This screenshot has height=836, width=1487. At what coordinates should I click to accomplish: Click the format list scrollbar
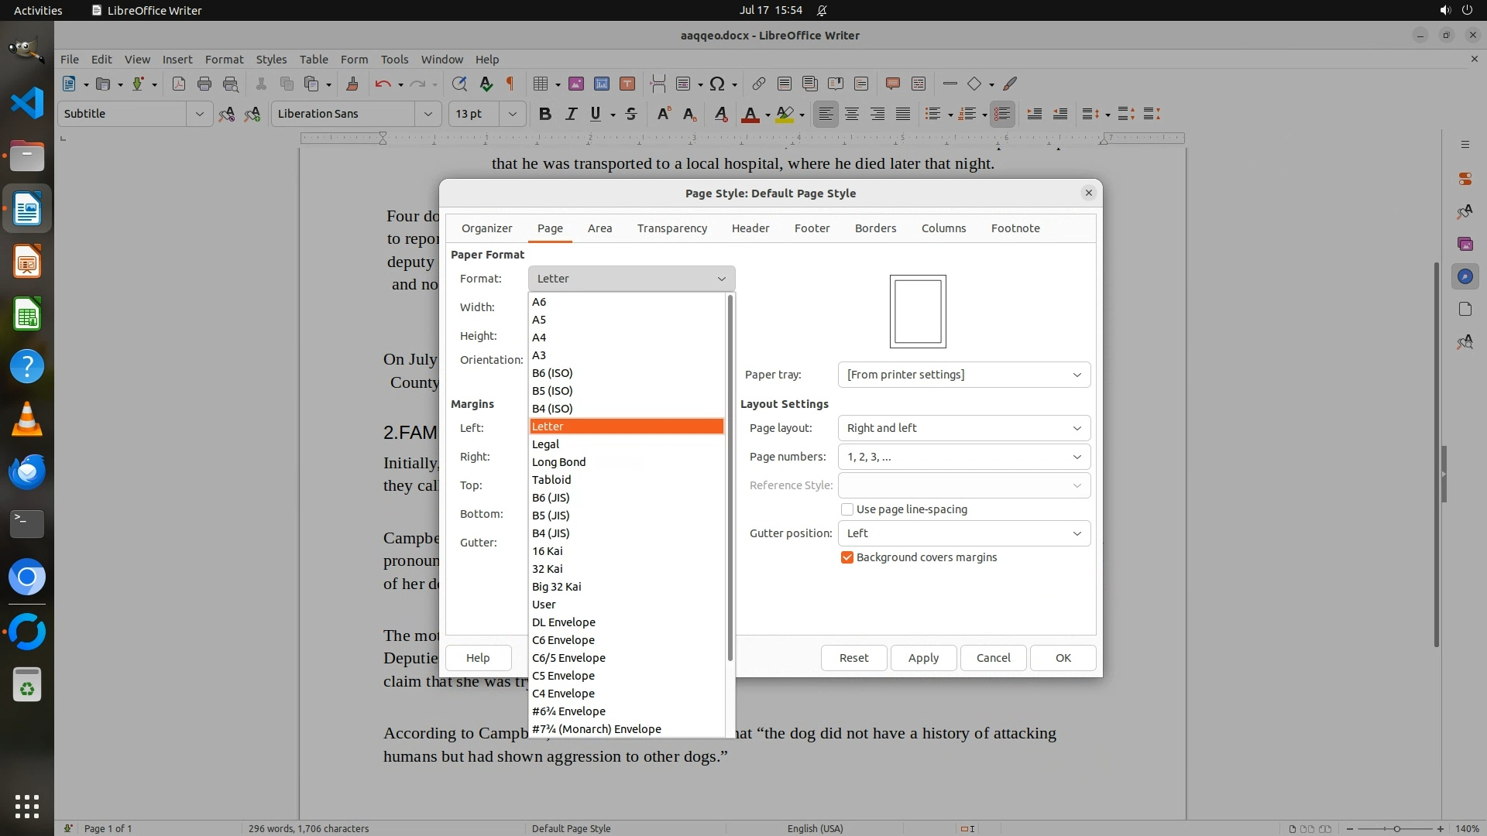tap(730, 480)
